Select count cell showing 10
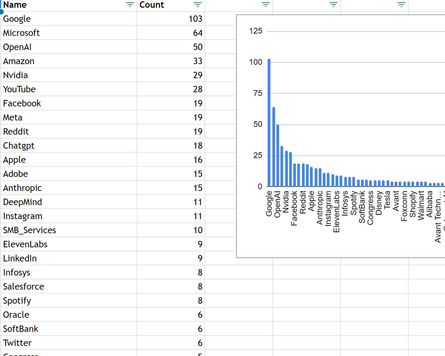Viewport: 445px width, 356px height. pyautogui.click(x=171, y=230)
